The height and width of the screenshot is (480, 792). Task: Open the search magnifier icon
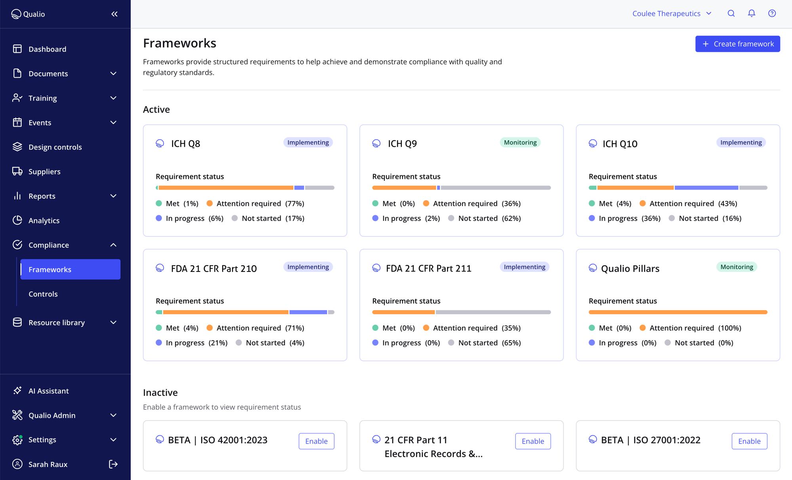pyautogui.click(x=731, y=13)
